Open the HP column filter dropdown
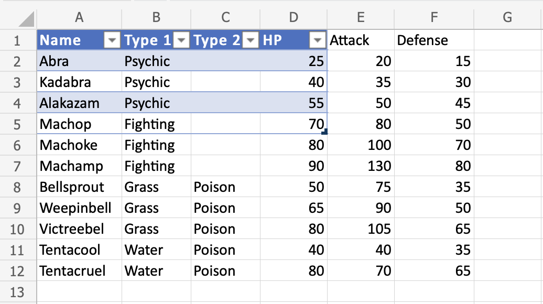 pos(317,40)
